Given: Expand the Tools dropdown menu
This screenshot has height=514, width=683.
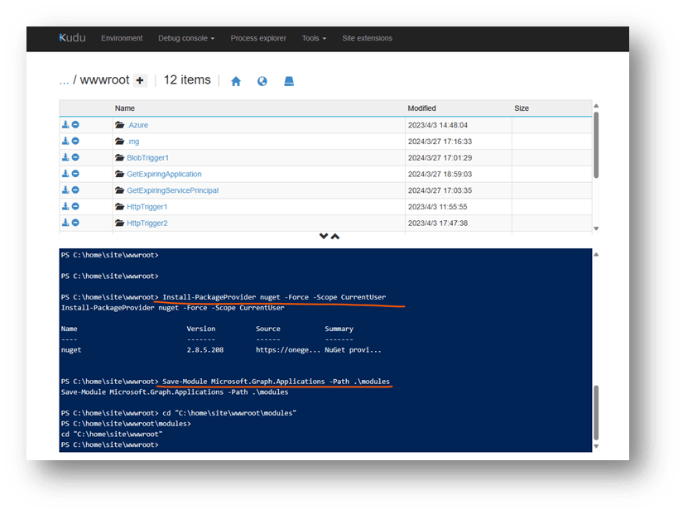Looking at the screenshot, I should tap(314, 38).
